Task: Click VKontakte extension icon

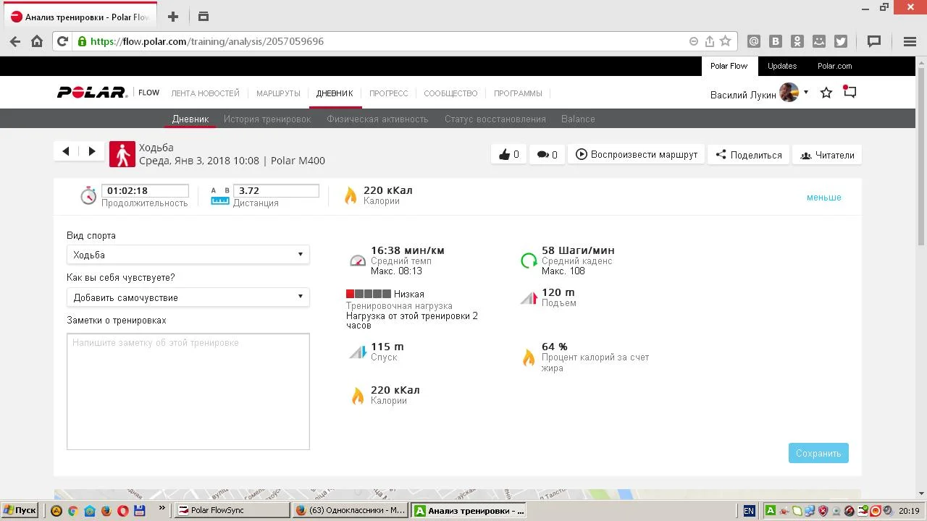Action: pyautogui.click(x=776, y=41)
